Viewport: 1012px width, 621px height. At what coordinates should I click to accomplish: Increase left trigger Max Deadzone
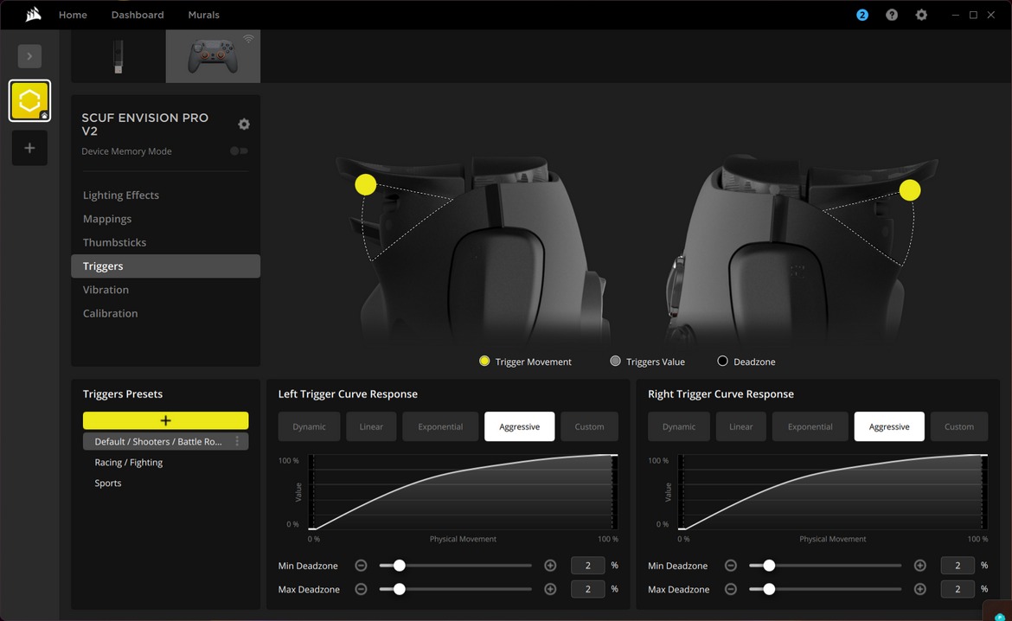pyautogui.click(x=550, y=589)
